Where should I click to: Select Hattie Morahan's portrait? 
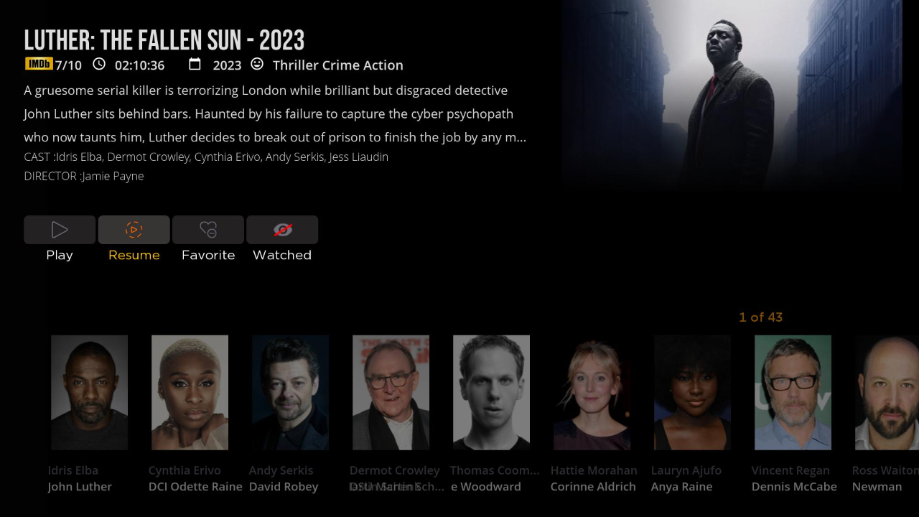(592, 392)
